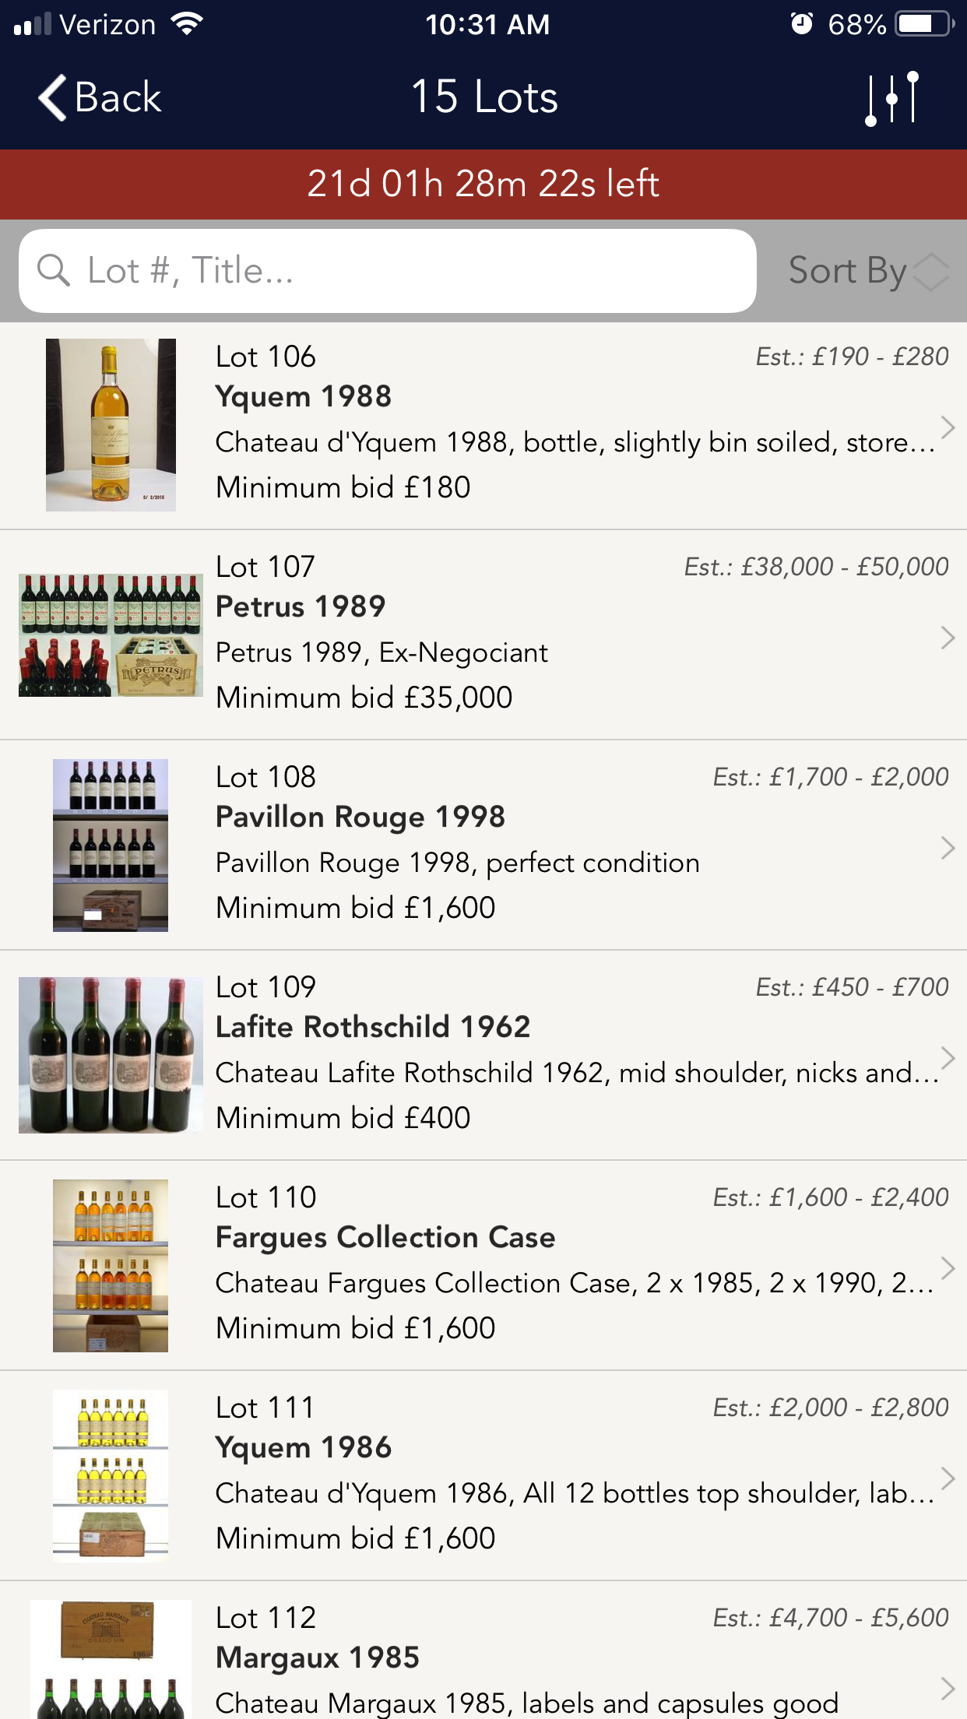This screenshot has width=967, height=1719.
Task: Open the Petrus 1989 case thumbnail
Action: pyautogui.click(x=111, y=635)
